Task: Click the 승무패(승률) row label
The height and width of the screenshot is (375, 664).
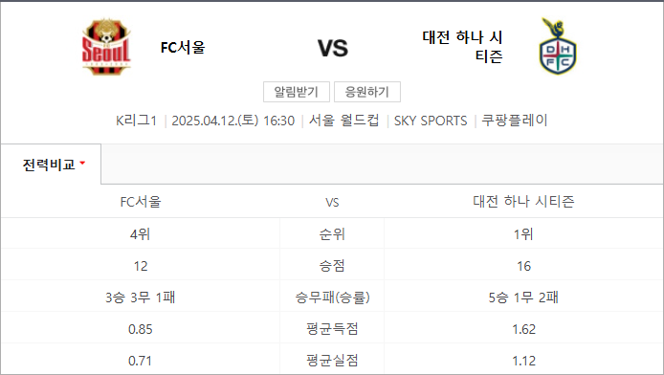Action: point(332,298)
